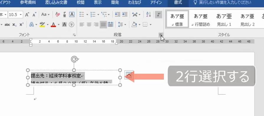The image size is (264, 116).
Task: Switch to the 開発 developer tab
Action: tap(115, 3)
